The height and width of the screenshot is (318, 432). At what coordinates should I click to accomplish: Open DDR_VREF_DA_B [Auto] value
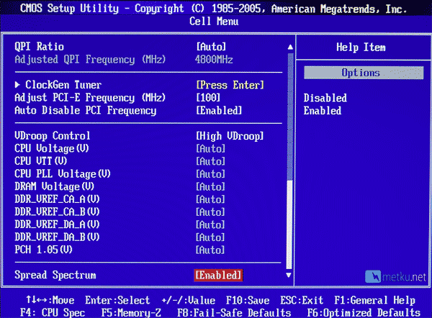pyautogui.click(x=210, y=237)
